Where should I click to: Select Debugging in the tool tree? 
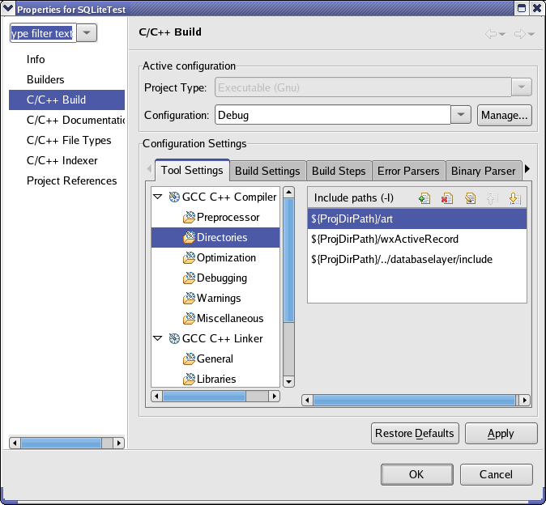tap(222, 278)
